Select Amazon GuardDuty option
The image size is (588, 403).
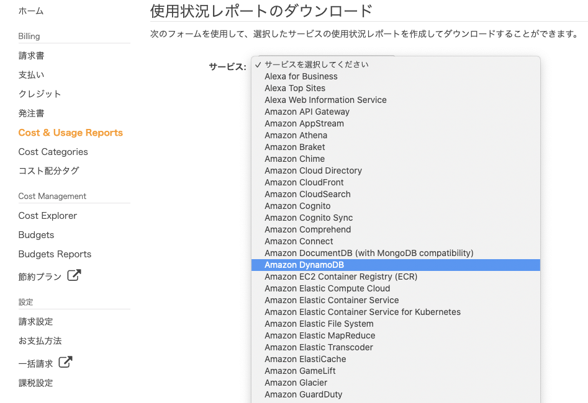pos(396,395)
